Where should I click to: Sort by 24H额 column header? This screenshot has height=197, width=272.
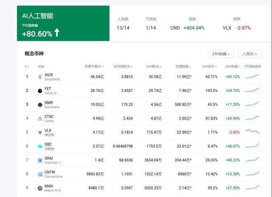152,66
